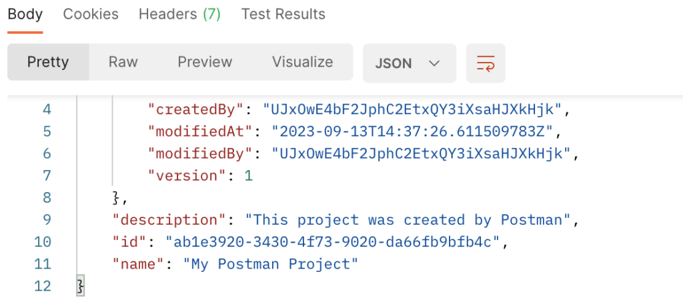Image resolution: width=683 pixels, height=302 pixels.
Task: Click the createdBy value string
Action: 413,109
